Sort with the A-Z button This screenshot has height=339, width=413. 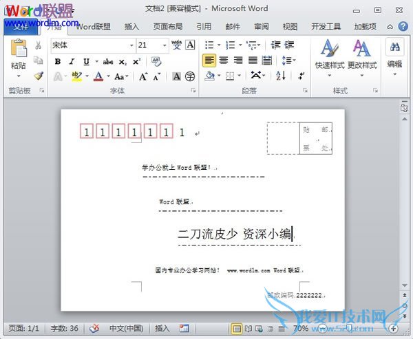[281, 76]
